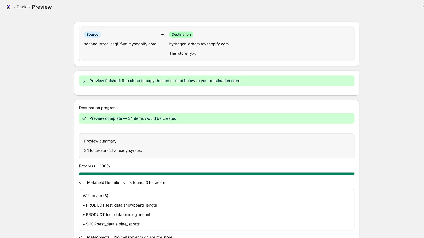Click the arrow between source and destination
Viewport: 424px width, 238px height.
click(163, 35)
